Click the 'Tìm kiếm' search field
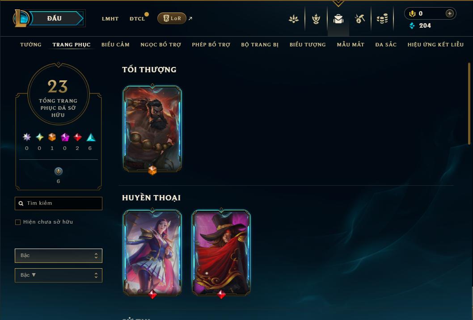This screenshot has width=473, height=320. 59,204
